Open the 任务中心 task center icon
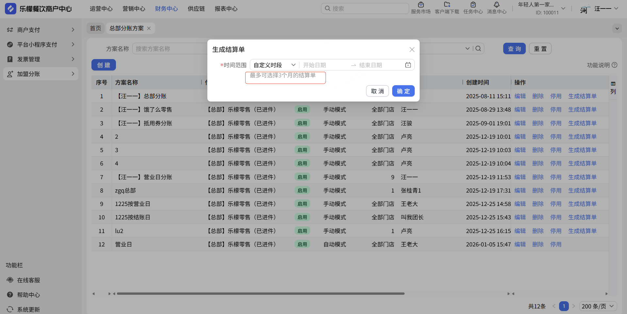The width and height of the screenshot is (627, 314). 473,5
